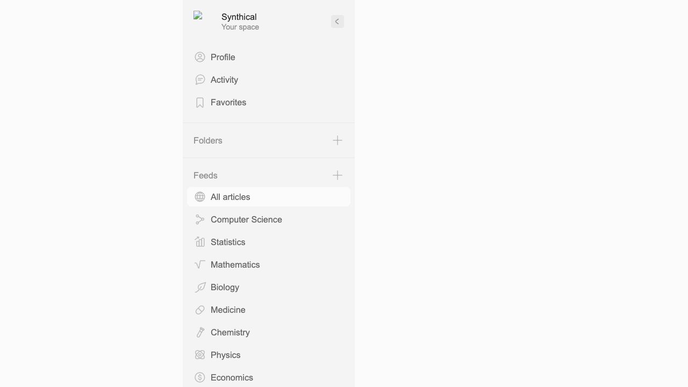Click the Economics dollar coin icon

(200, 377)
